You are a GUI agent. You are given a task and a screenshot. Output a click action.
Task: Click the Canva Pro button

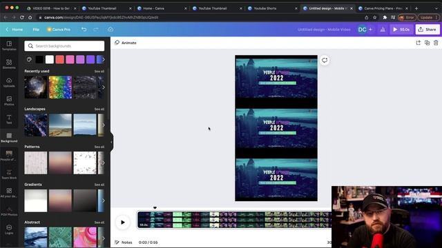tap(59, 29)
